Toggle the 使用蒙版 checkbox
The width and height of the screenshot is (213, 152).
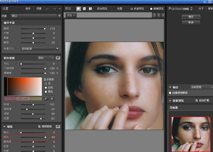tap(39, 126)
